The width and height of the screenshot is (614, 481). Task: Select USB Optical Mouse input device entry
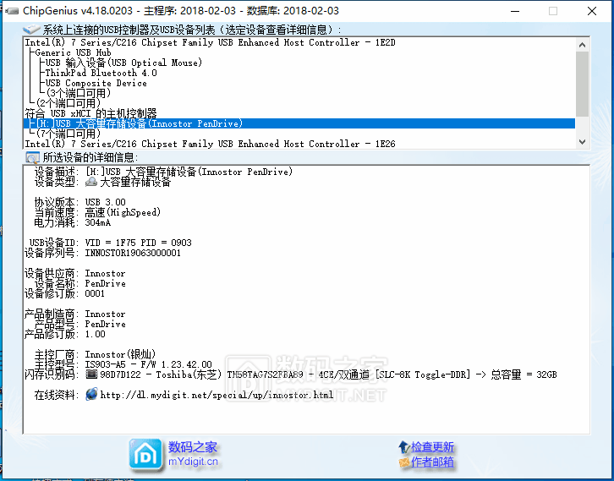click(123, 63)
